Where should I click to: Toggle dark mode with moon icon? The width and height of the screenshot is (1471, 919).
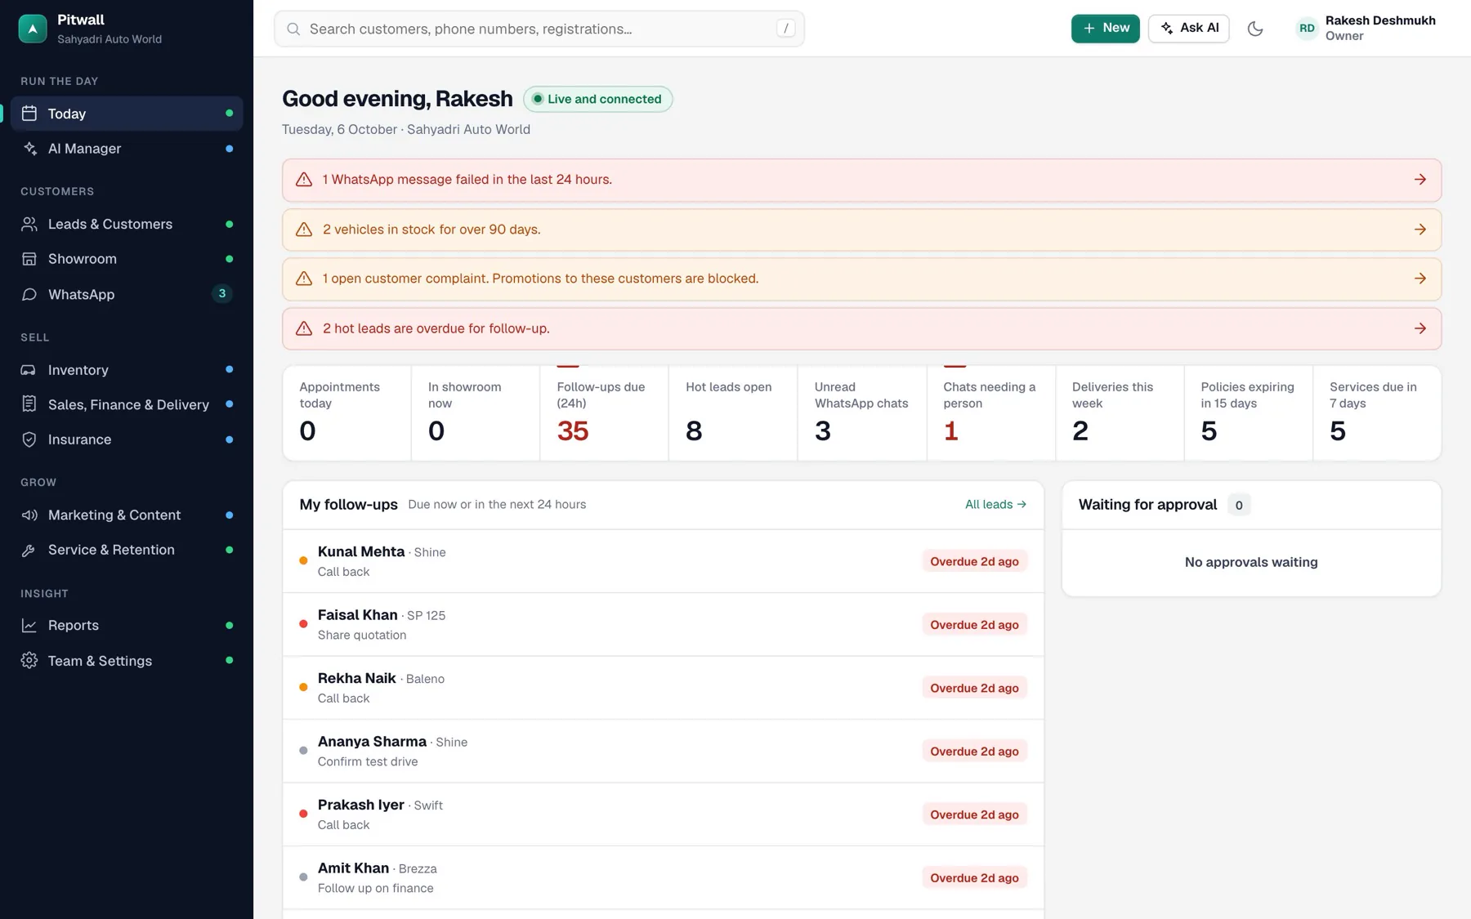click(x=1255, y=29)
